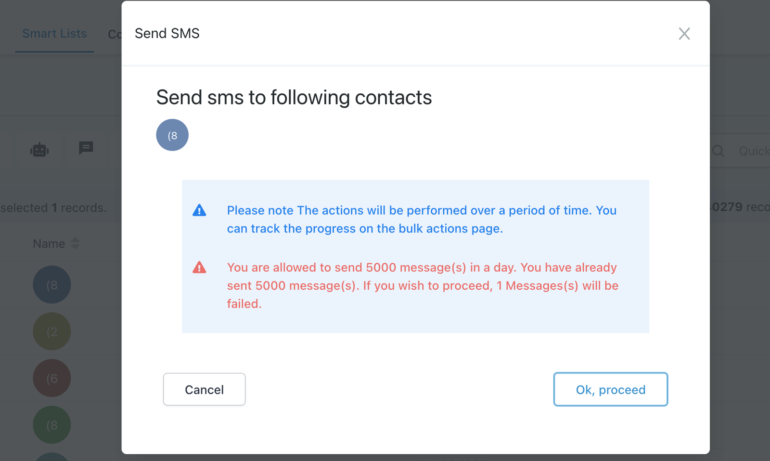Focus the Quick search field

click(754, 151)
